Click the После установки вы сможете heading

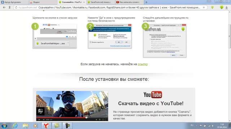pos(114,79)
